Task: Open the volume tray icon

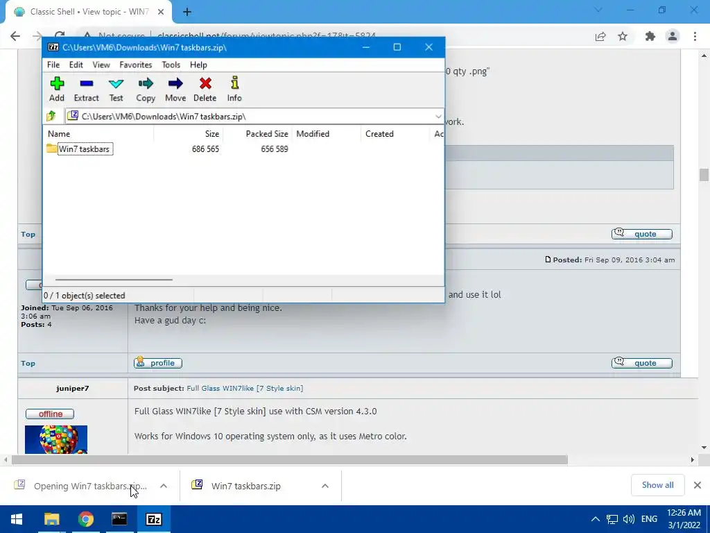Action: point(628,519)
